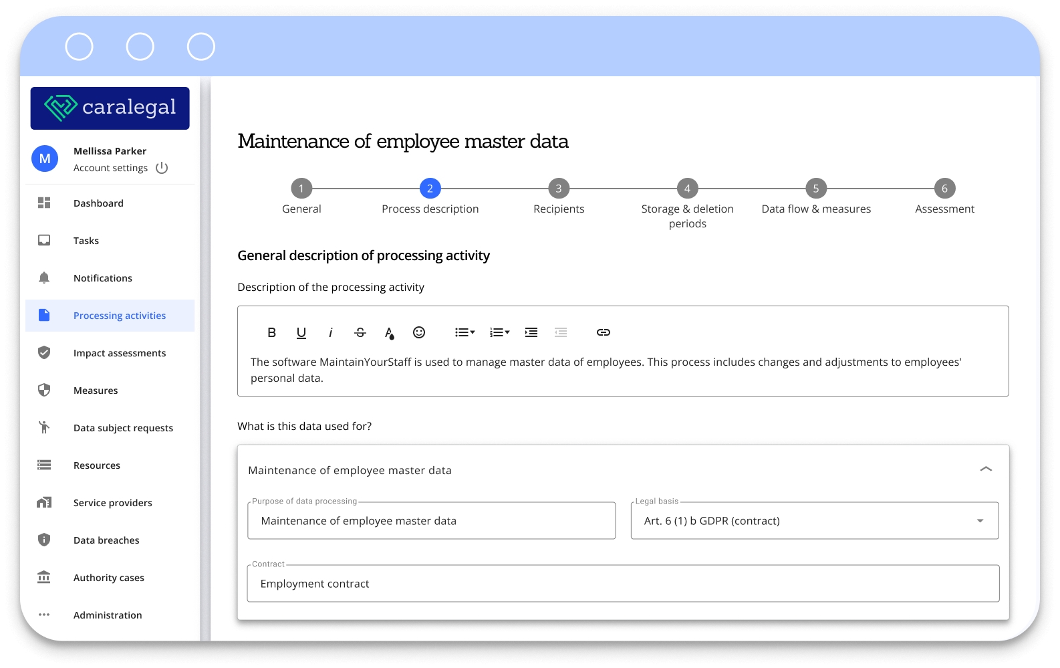Click the Processing activities document icon
The image size is (1060, 668).
[x=44, y=315]
